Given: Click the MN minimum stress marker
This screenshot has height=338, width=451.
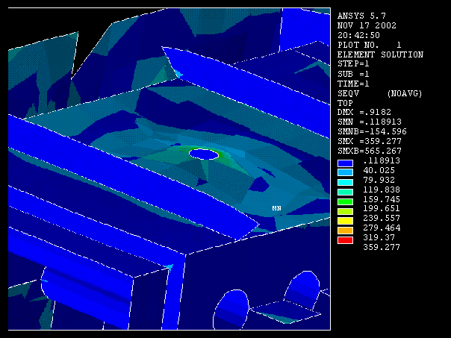Looking at the screenshot, I should pyautogui.click(x=276, y=208).
